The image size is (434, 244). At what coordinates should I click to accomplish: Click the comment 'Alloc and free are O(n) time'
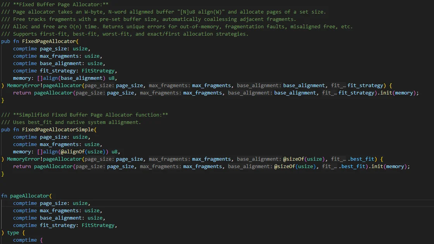click(177, 27)
